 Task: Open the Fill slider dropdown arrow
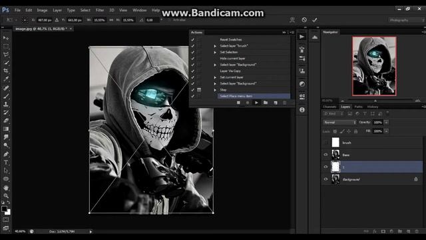(386, 131)
